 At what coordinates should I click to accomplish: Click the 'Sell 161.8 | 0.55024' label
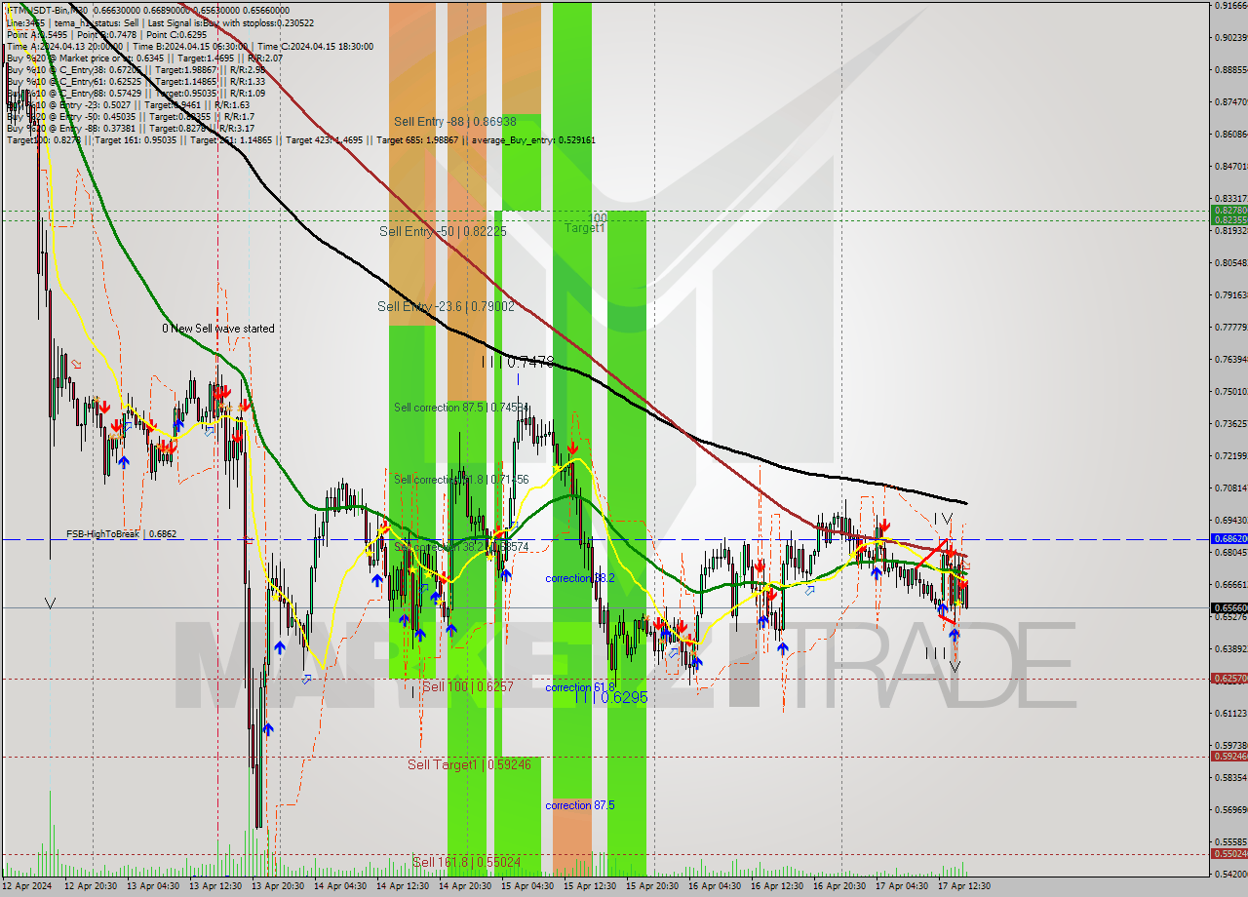pos(466,862)
